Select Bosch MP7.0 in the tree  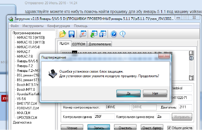[x=26, y=89]
